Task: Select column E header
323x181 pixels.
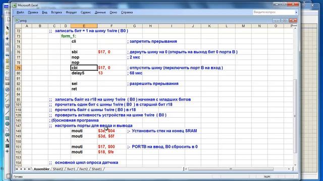Action: (84, 26)
